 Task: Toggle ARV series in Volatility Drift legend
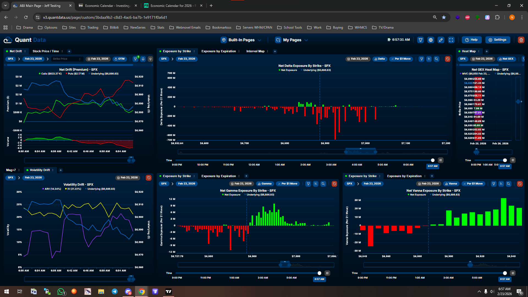click(52, 189)
